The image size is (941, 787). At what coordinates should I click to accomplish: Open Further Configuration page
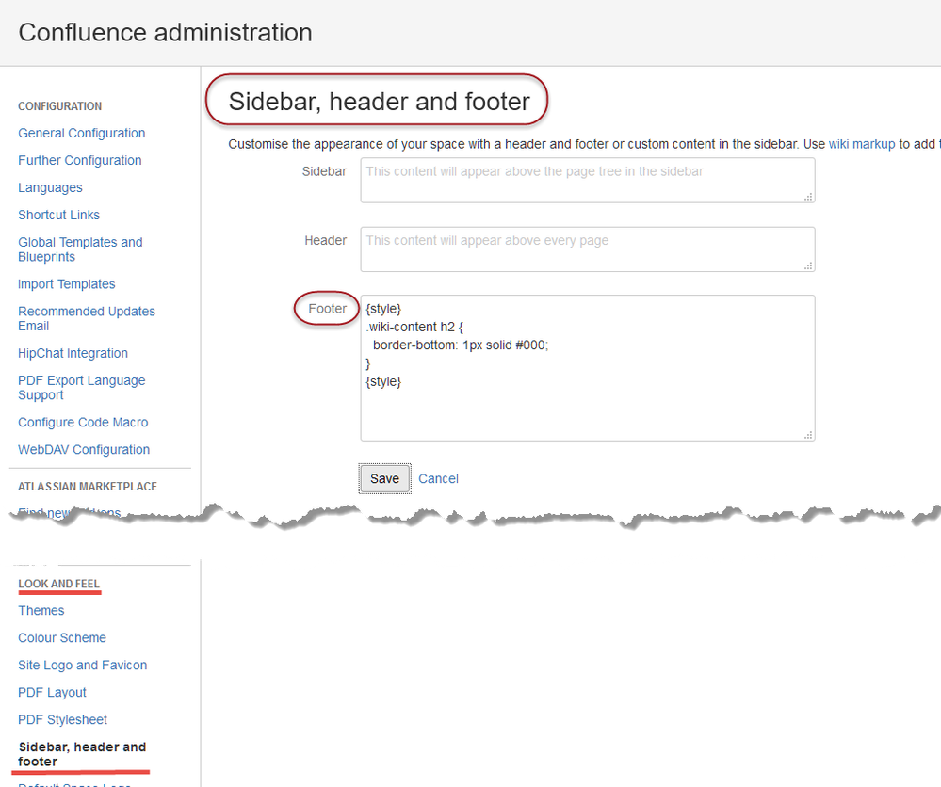click(80, 160)
